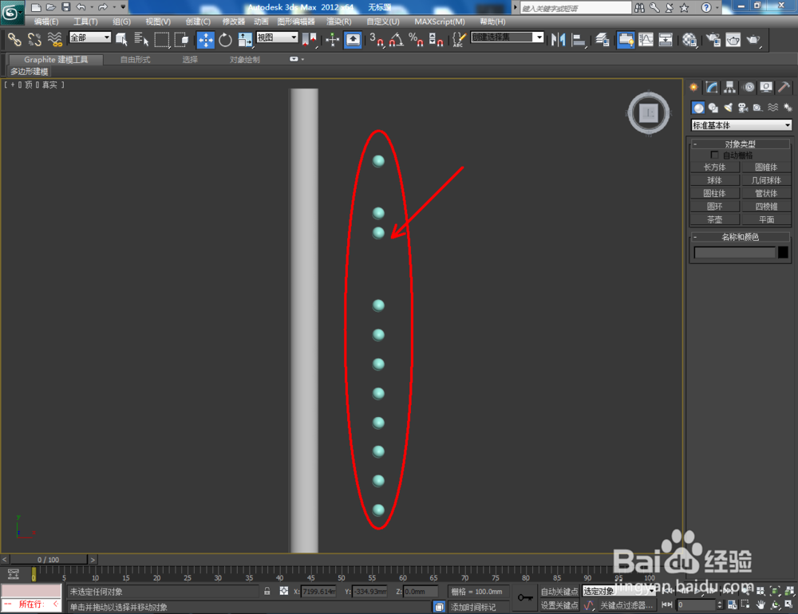This screenshot has width=798, height=614.
Task: Click the Mirror tool icon
Action: (x=559, y=40)
